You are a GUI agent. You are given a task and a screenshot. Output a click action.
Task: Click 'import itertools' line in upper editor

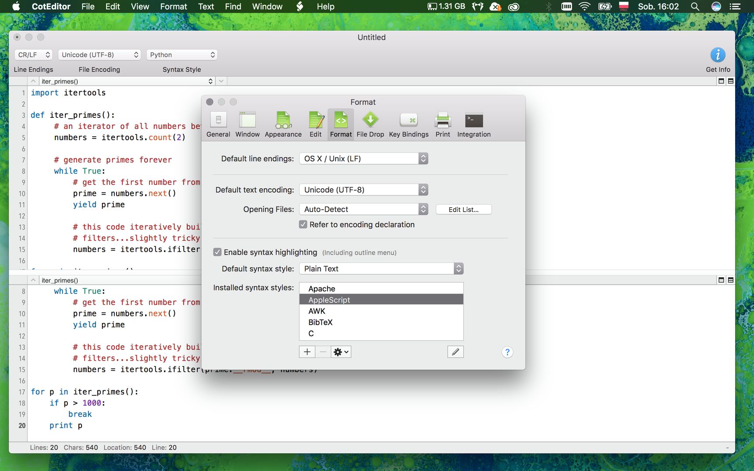point(68,92)
